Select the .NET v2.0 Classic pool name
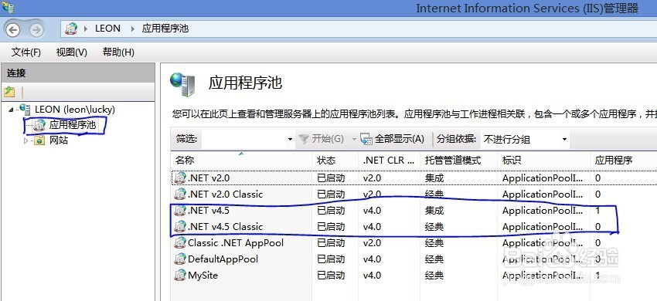The width and height of the screenshot is (657, 301). 226,194
